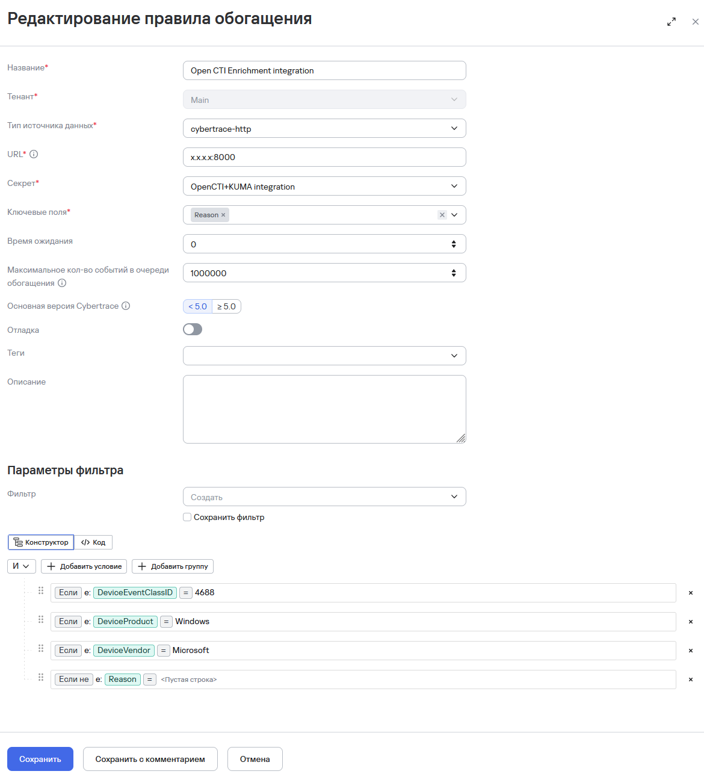Open the Тип источника данных dropdown
The width and height of the screenshot is (704, 774).
[x=324, y=128]
